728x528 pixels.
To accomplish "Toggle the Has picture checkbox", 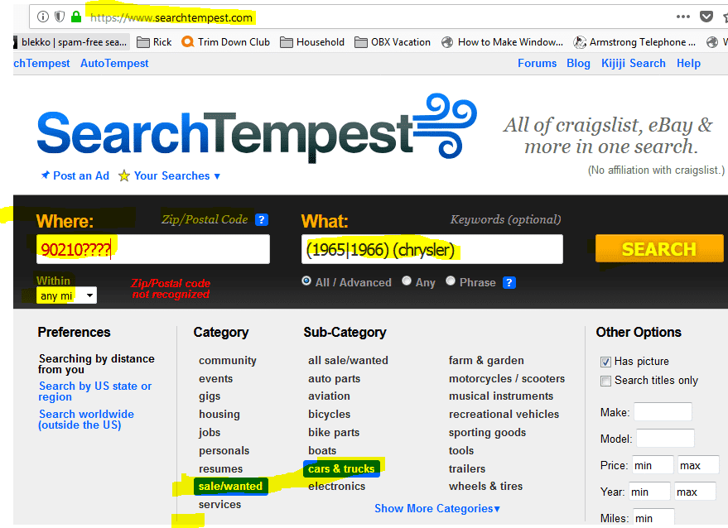I will 605,362.
